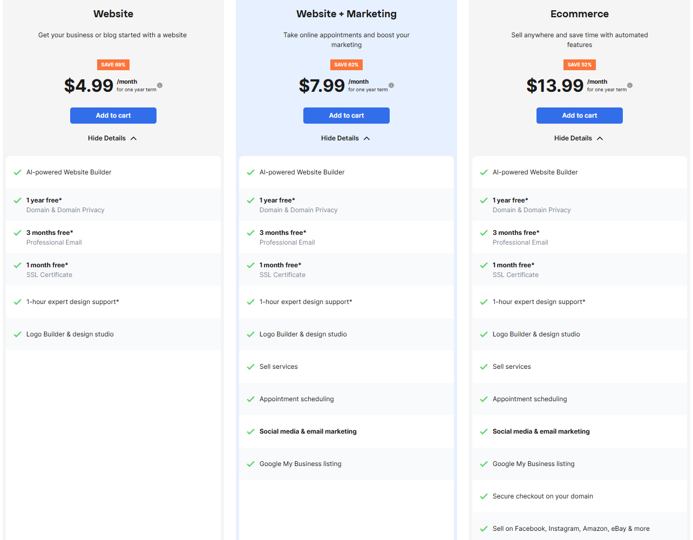The image size is (693, 540).
Task: Click SAVE 62% badge on Marketing plan
Action: (346, 65)
